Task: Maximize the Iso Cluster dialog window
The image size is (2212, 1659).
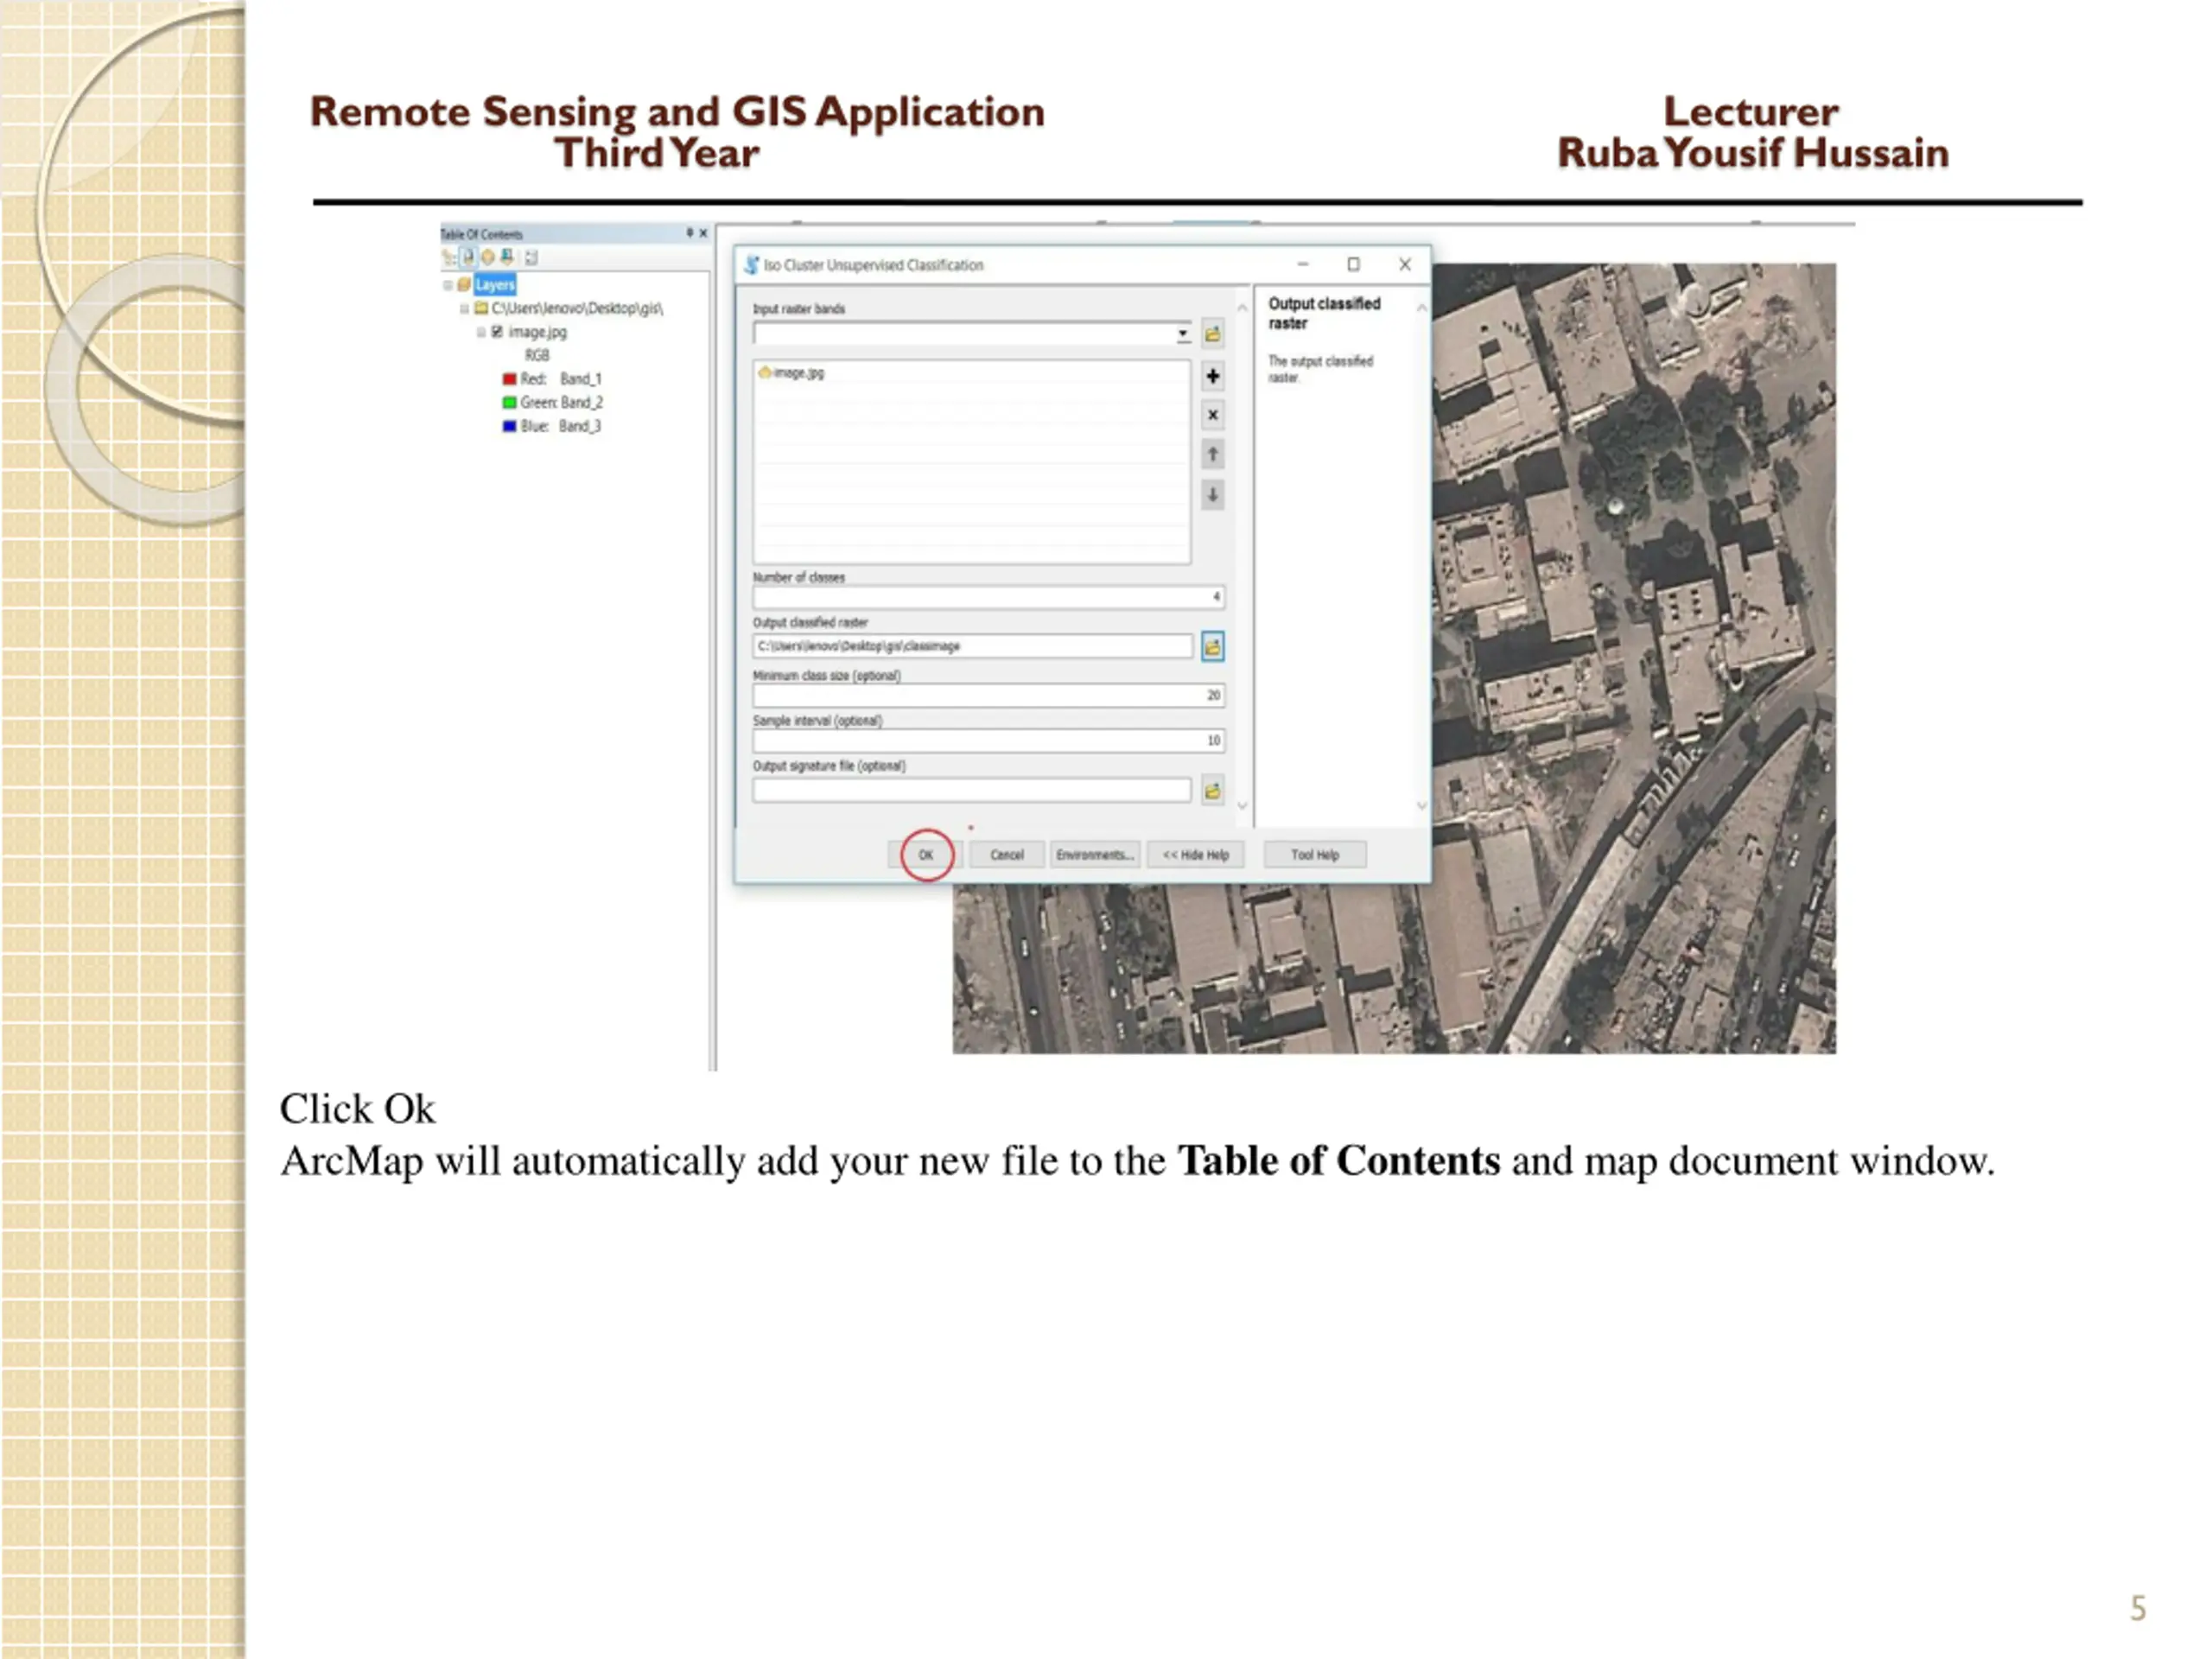Action: coord(1353,265)
